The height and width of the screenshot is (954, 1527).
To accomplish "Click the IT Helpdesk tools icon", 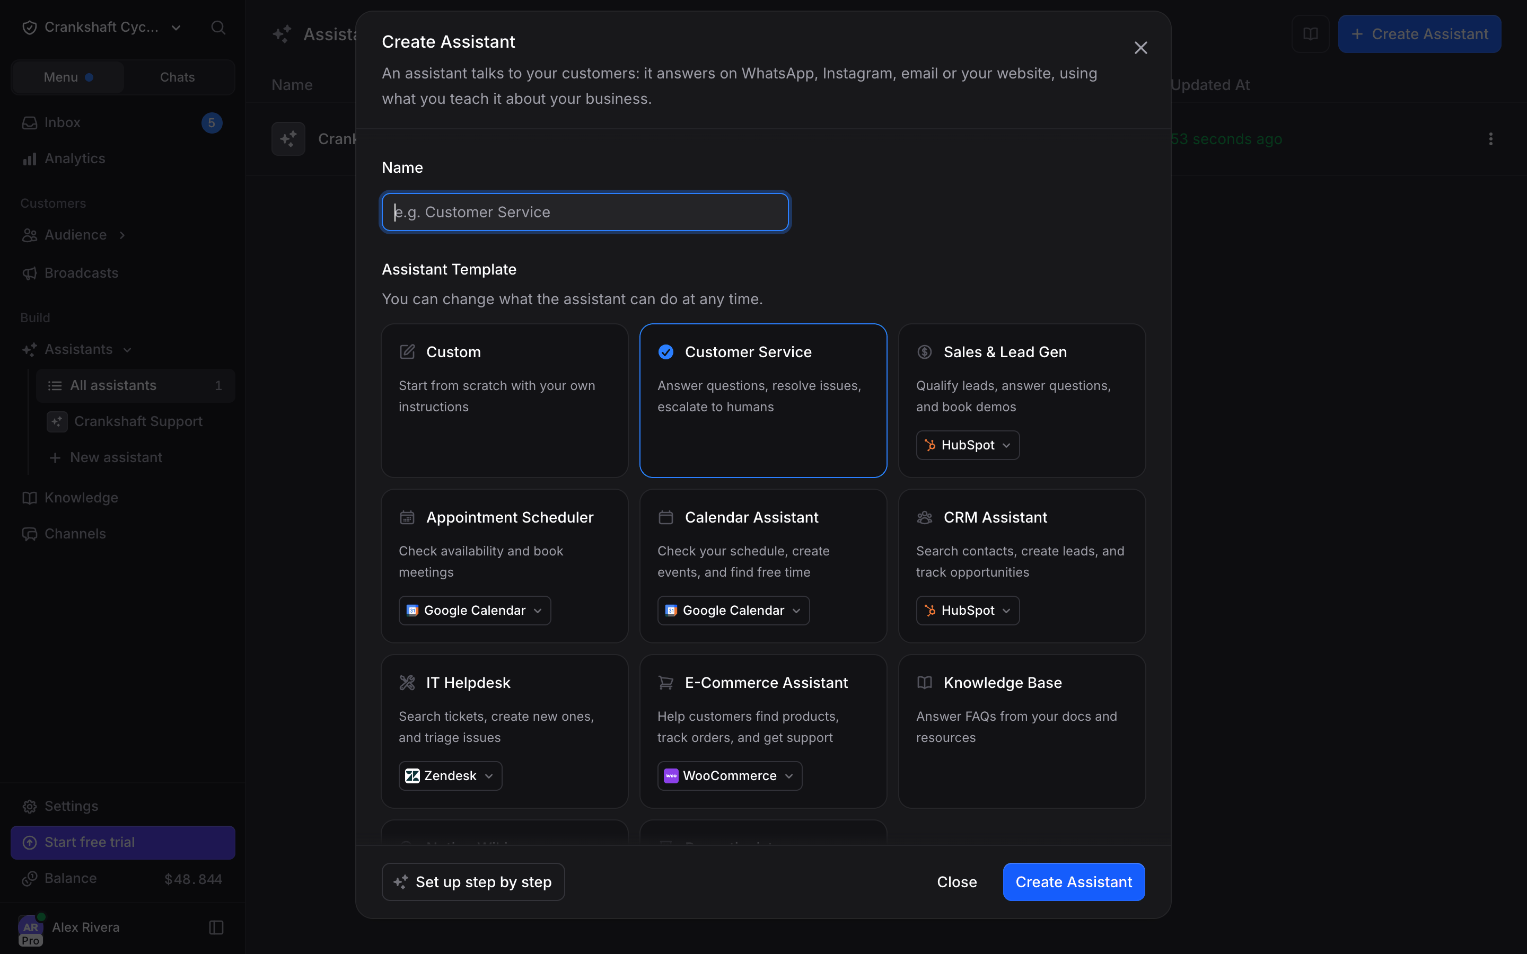I will pos(408,683).
